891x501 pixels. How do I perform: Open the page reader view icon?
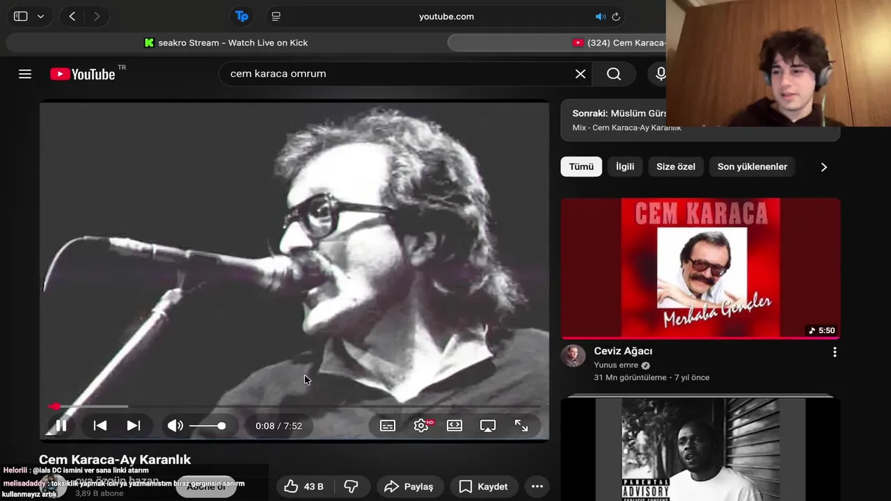tap(276, 16)
